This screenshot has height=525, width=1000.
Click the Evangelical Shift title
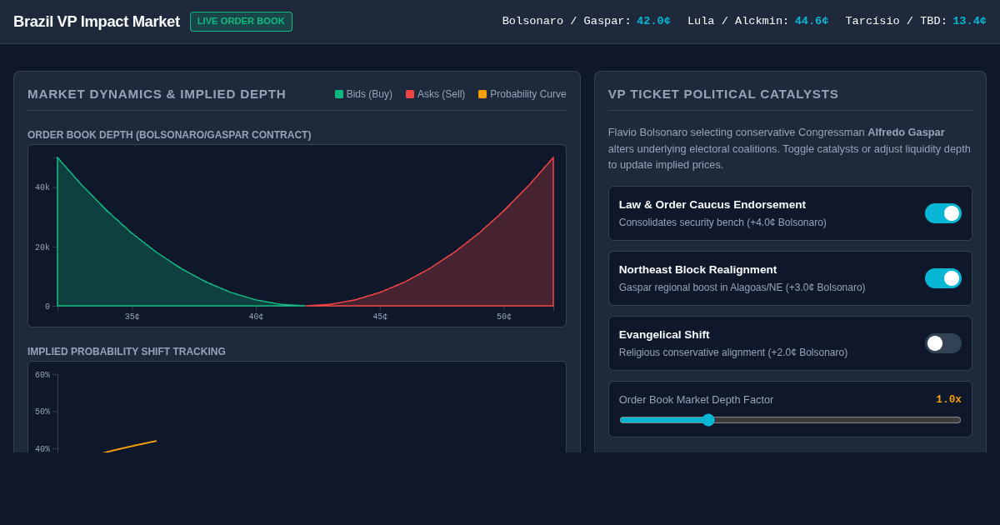click(664, 334)
